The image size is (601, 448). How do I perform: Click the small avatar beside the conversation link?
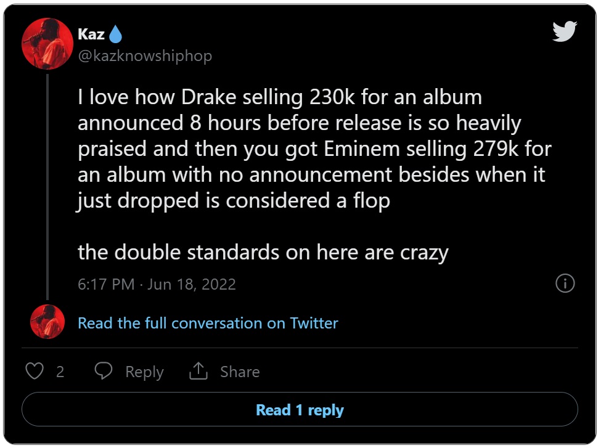click(x=47, y=322)
